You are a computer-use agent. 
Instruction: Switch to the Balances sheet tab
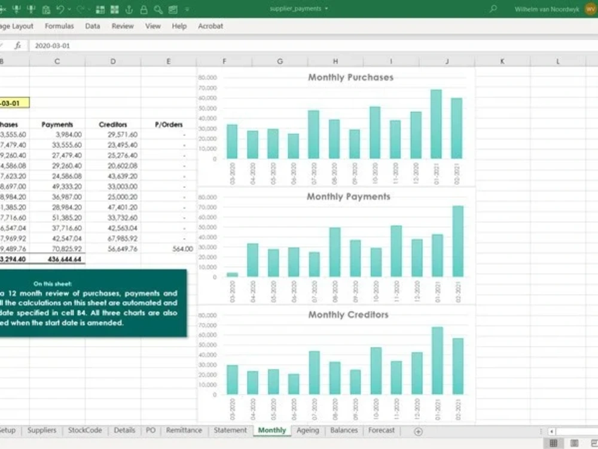pyautogui.click(x=344, y=430)
